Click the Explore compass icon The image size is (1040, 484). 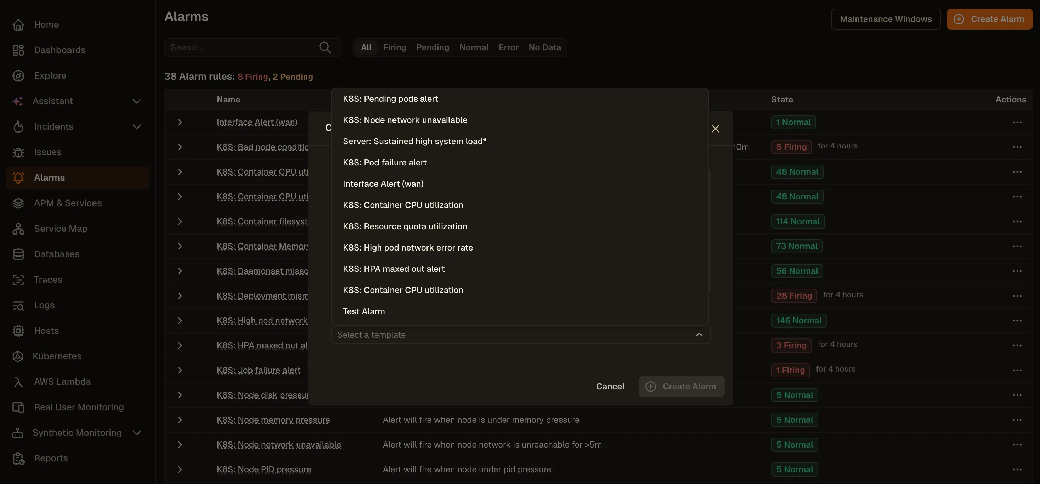tap(18, 75)
